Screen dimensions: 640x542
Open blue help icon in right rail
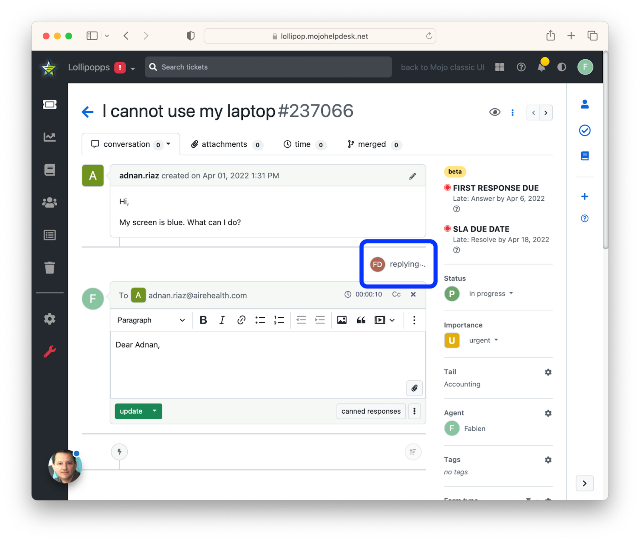coord(585,218)
